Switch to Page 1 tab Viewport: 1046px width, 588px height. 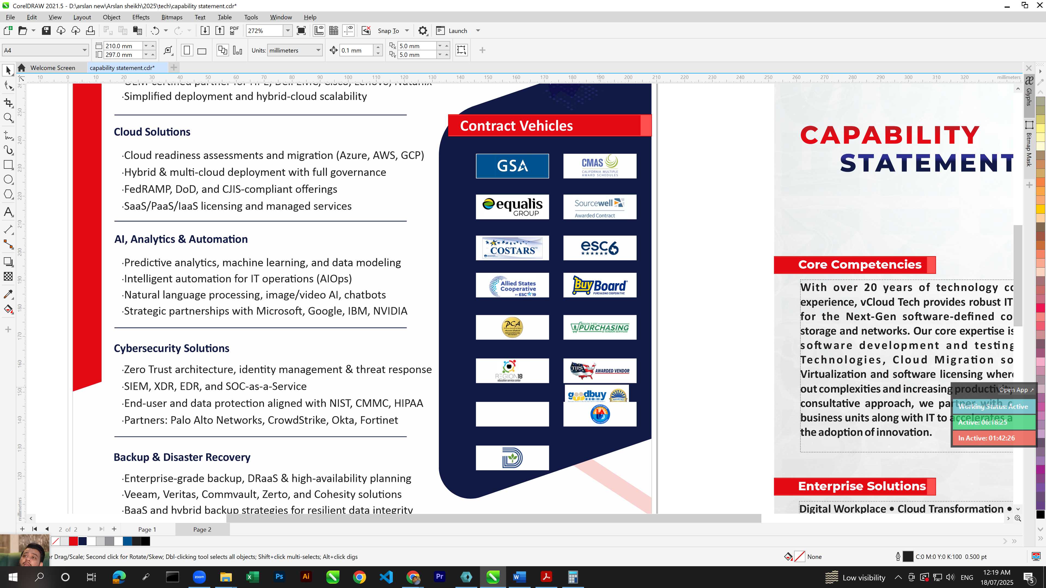(147, 529)
